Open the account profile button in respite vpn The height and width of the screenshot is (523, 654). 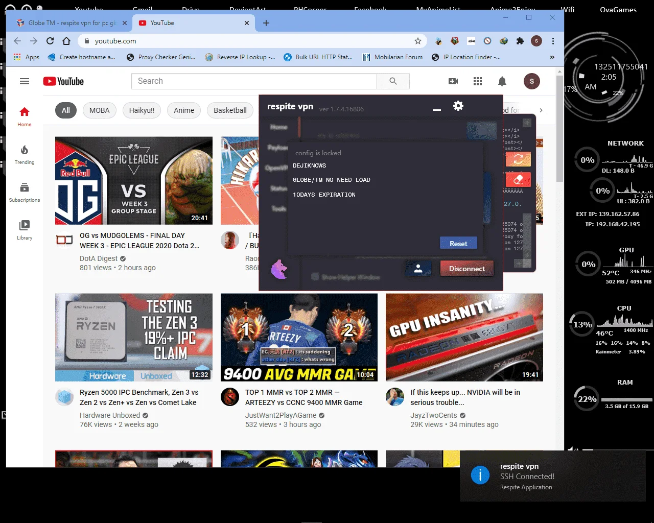[x=418, y=269]
